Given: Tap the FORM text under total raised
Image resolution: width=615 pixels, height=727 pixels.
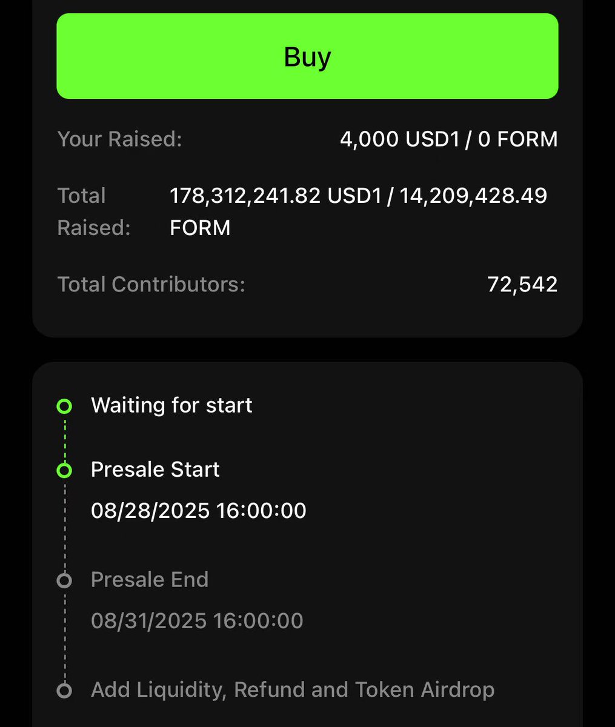Looking at the screenshot, I should pyautogui.click(x=200, y=228).
